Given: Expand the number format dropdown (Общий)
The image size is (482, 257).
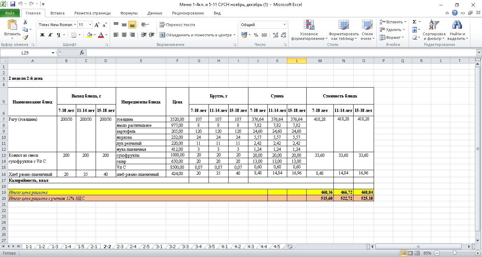Looking at the screenshot, I should (x=284, y=25).
